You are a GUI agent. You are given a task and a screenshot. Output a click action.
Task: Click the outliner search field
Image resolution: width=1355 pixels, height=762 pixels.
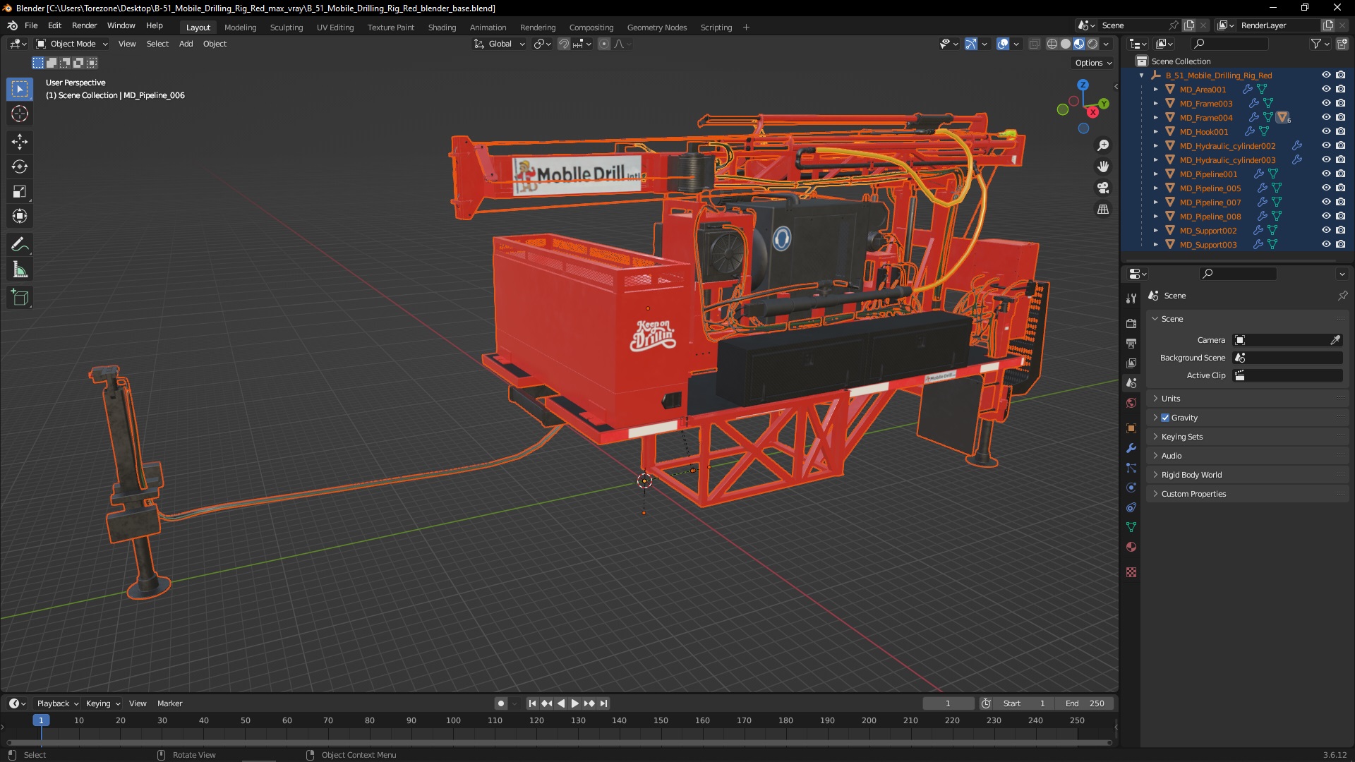1229,44
